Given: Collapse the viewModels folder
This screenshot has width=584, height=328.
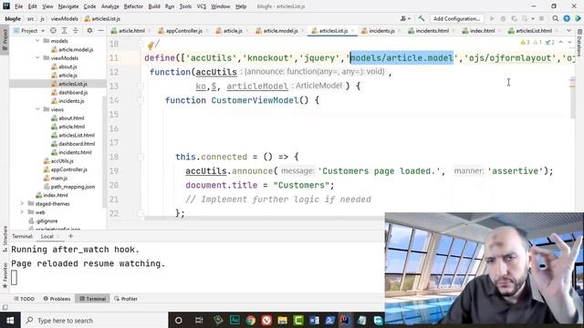Looking at the screenshot, I should 37,58.
